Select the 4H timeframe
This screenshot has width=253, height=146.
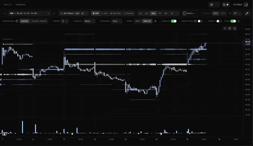(166, 13)
